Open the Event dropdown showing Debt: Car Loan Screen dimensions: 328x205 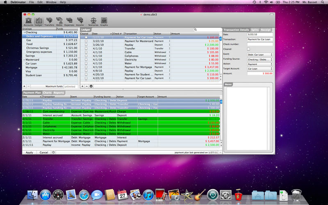[260, 55]
